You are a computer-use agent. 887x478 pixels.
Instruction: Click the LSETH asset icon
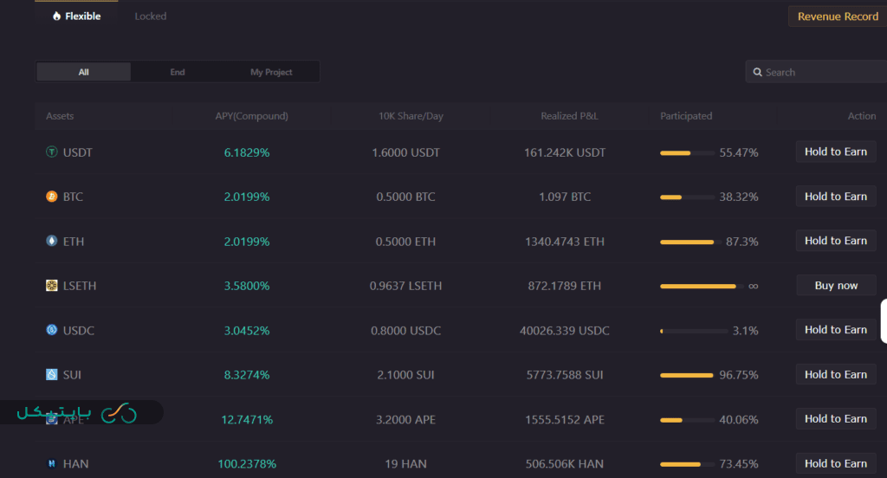[52, 286]
